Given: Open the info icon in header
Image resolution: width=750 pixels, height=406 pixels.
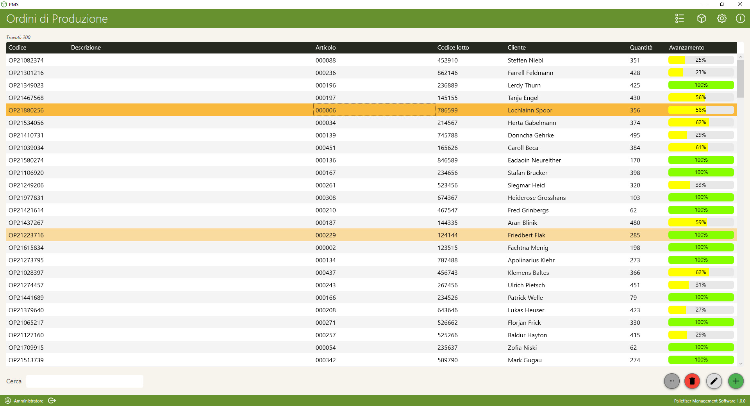Looking at the screenshot, I should pos(740,18).
